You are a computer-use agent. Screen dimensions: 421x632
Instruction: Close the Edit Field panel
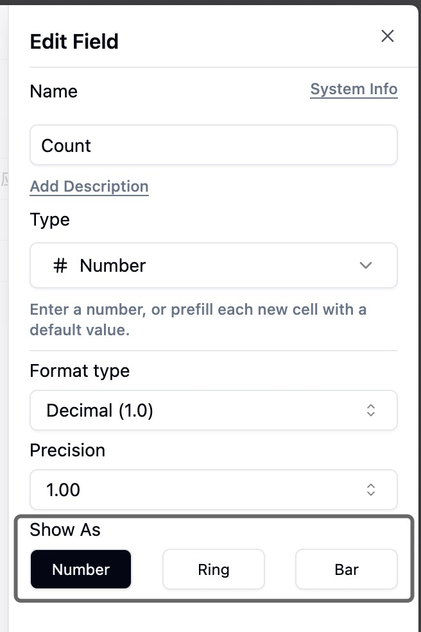[387, 37]
